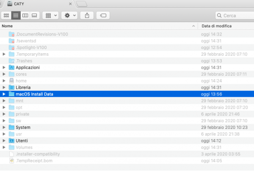Click the .TemporaryItems folder icon

(11, 54)
